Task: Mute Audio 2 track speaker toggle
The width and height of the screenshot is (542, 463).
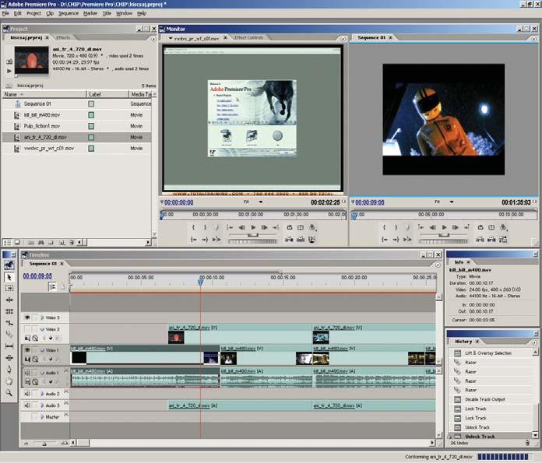Action: tap(27, 394)
